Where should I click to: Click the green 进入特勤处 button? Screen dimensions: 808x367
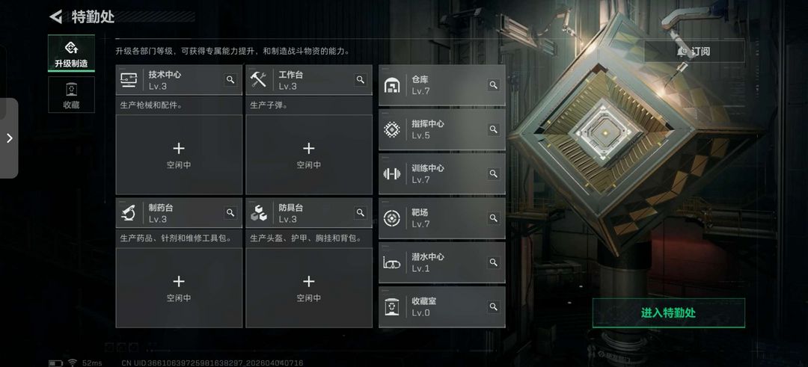668,313
